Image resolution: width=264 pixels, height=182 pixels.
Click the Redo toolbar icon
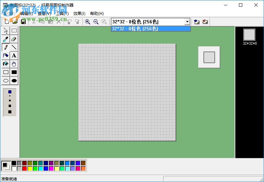[x=77, y=22]
